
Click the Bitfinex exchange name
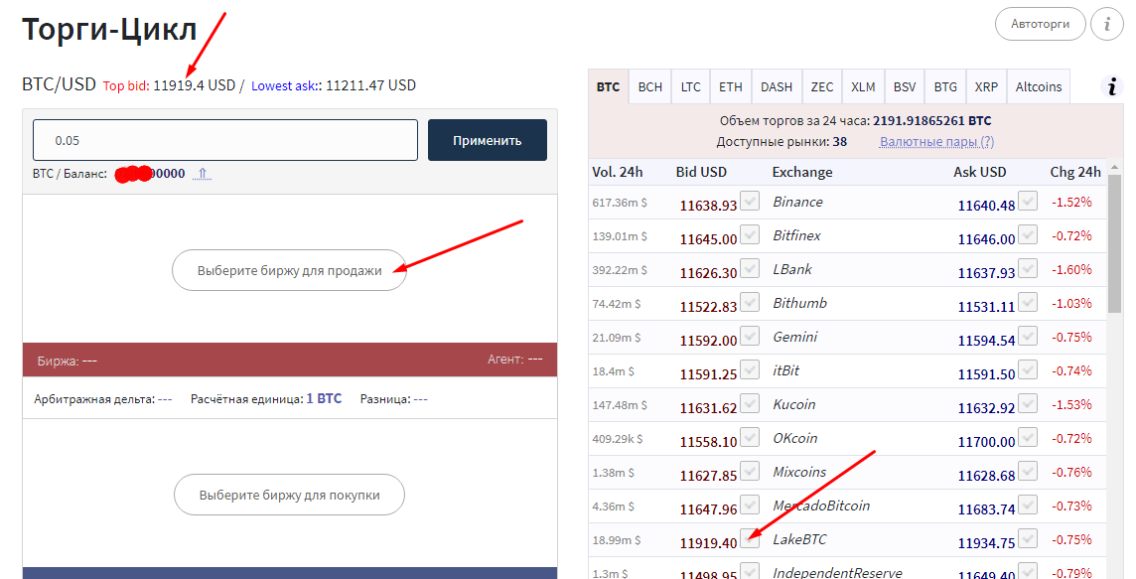[797, 235]
